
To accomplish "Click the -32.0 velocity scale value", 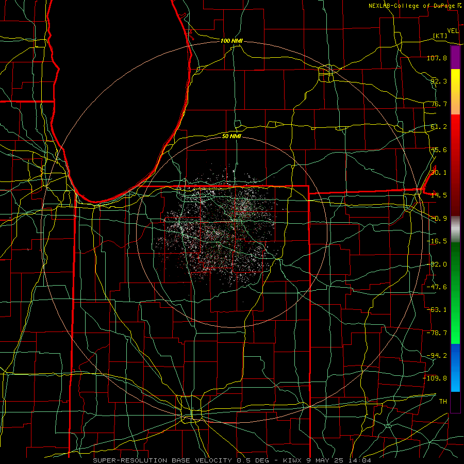I will pyautogui.click(x=437, y=264).
